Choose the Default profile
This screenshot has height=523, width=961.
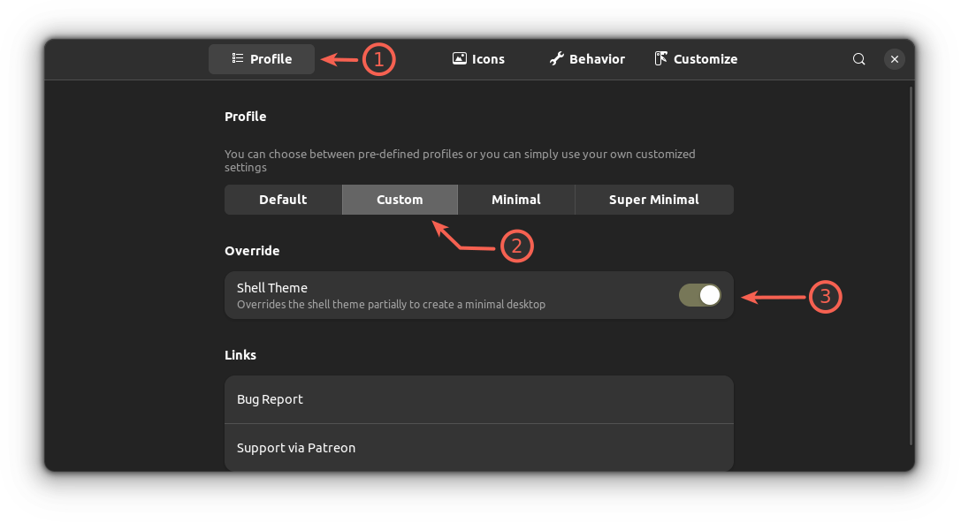click(283, 200)
